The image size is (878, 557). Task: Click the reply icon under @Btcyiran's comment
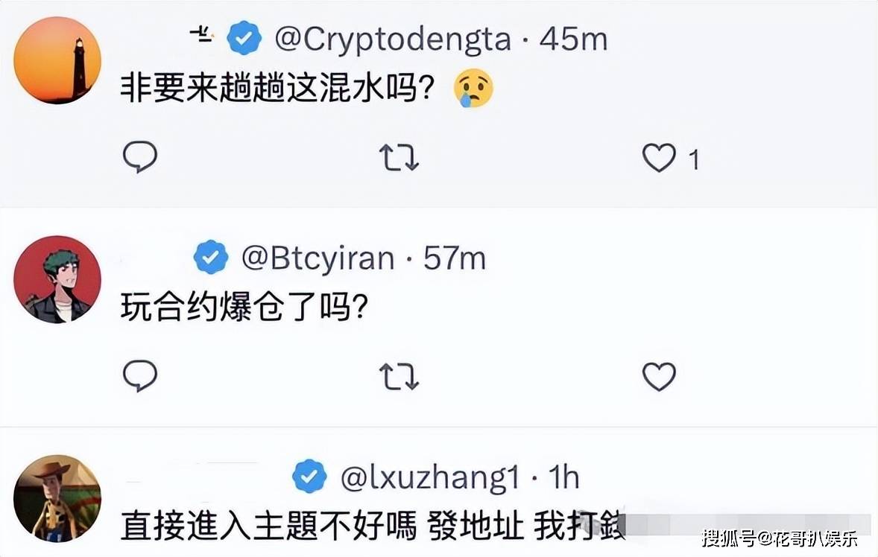pos(139,377)
